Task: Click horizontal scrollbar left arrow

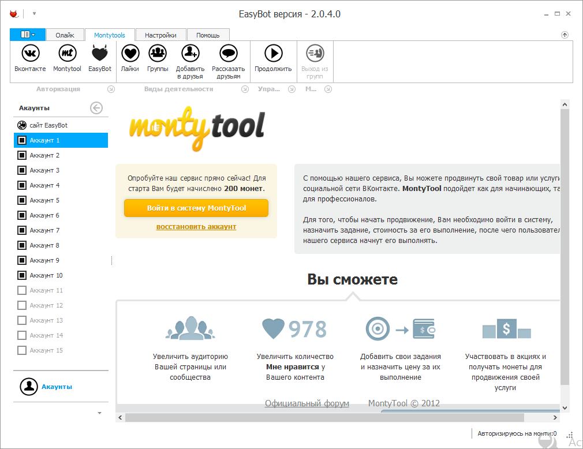Action: (x=120, y=417)
